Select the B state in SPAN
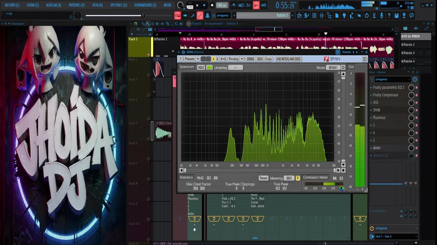Screen dimensions: 437x245 point(217,59)
